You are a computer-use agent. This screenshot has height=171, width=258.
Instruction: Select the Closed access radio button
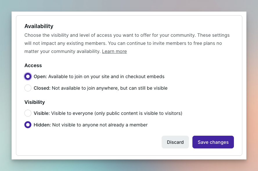28,88
